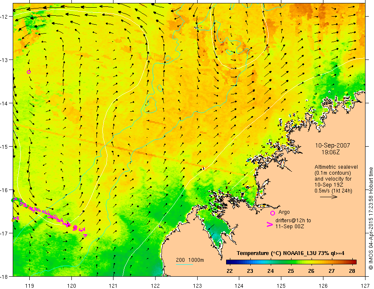
Task: Click the vertical IMOS copyright timestamp text
Action: click(371, 218)
